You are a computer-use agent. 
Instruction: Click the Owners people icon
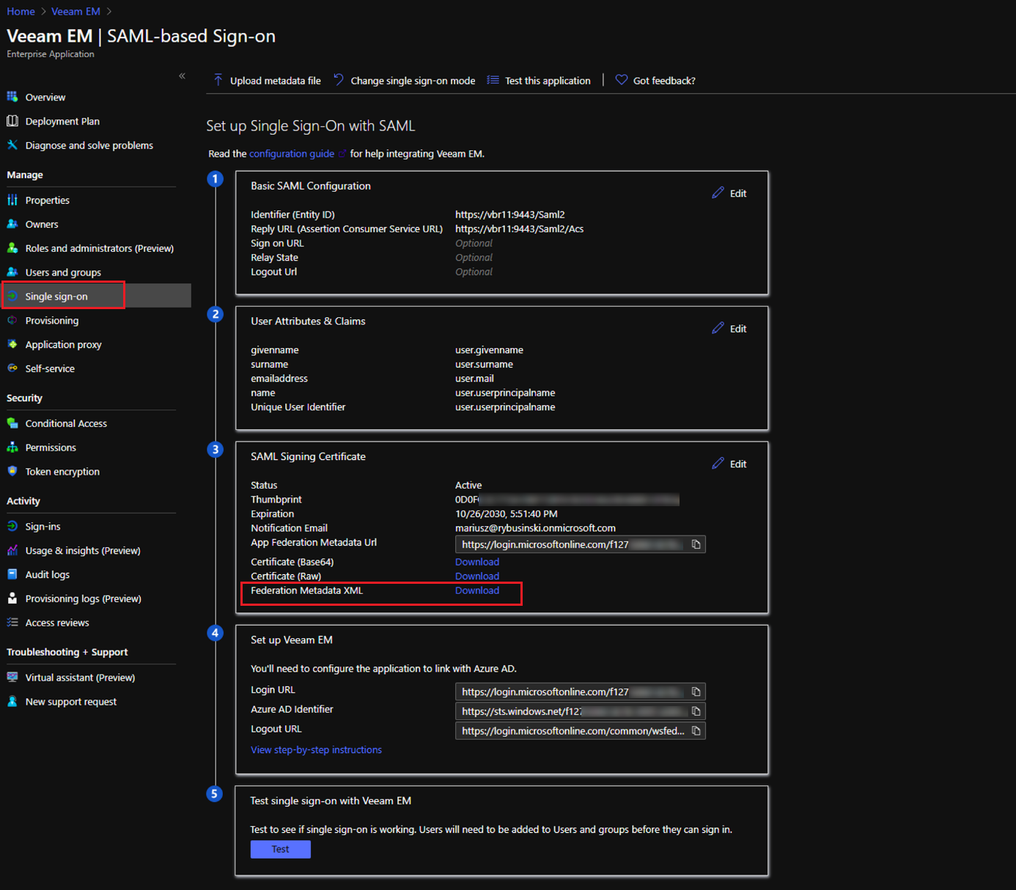coord(12,224)
